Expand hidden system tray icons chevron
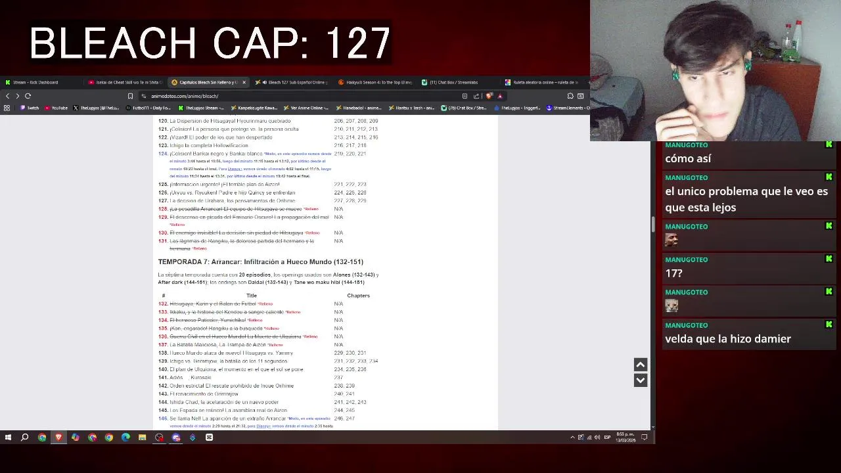Image resolution: width=841 pixels, height=473 pixels. coord(572,437)
